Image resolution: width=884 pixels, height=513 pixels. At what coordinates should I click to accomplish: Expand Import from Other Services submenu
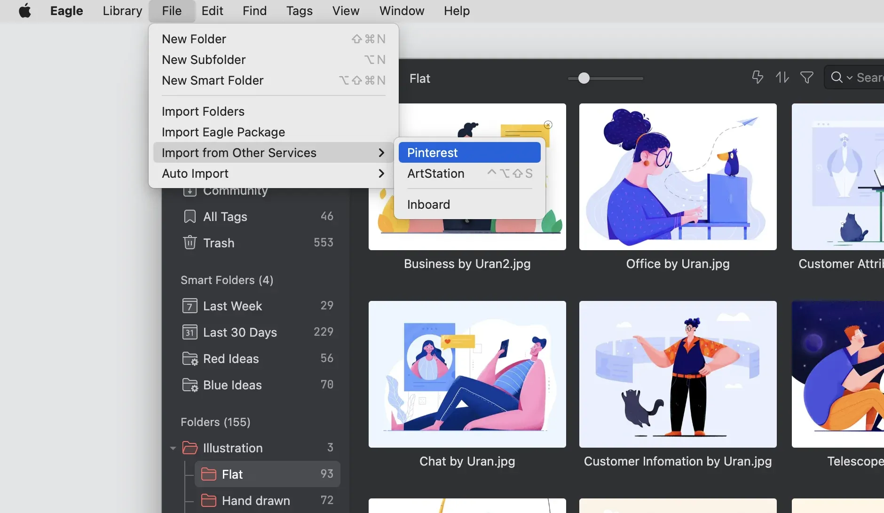coord(274,153)
